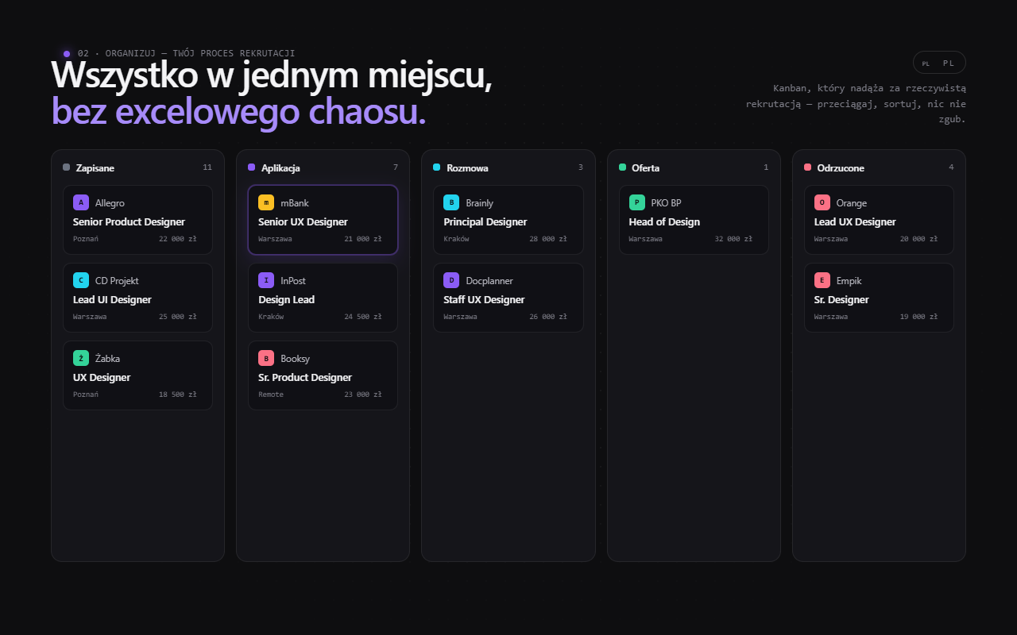
Task: Open the Senior Product Designer card title
Action: point(129,222)
